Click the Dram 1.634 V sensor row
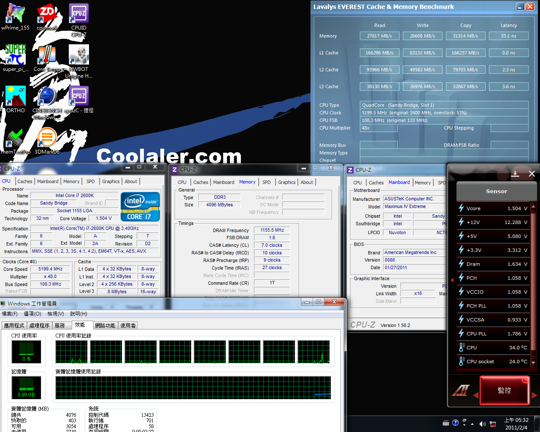Screen dimensions: 540x432 pos(493,264)
